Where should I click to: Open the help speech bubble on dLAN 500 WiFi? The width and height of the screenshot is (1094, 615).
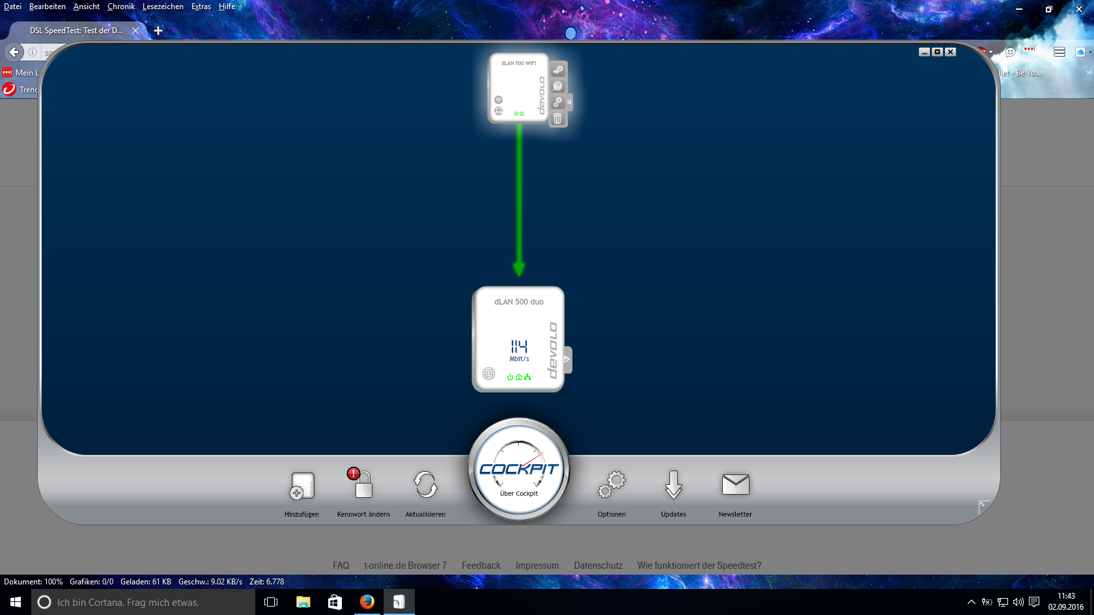tap(558, 86)
